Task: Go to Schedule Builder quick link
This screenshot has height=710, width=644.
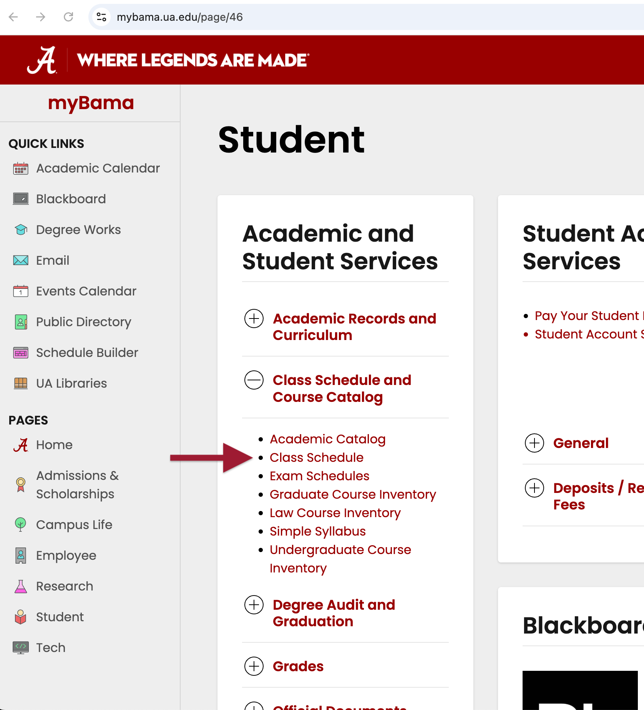Action: 87,353
